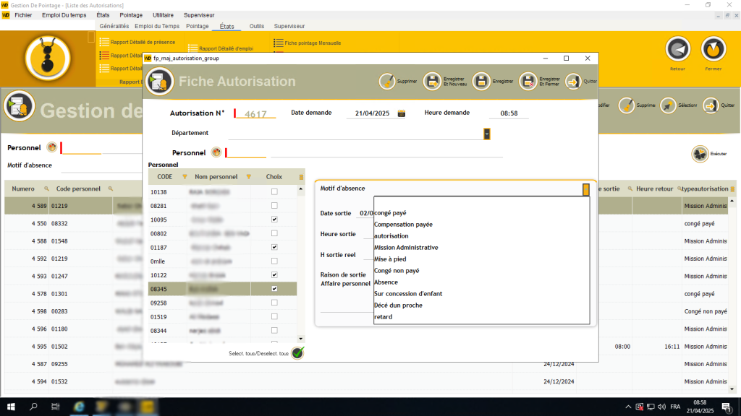Click the Select all/Deselect all checkmark icon
Screen dimensions: 741x416
[297, 353]
